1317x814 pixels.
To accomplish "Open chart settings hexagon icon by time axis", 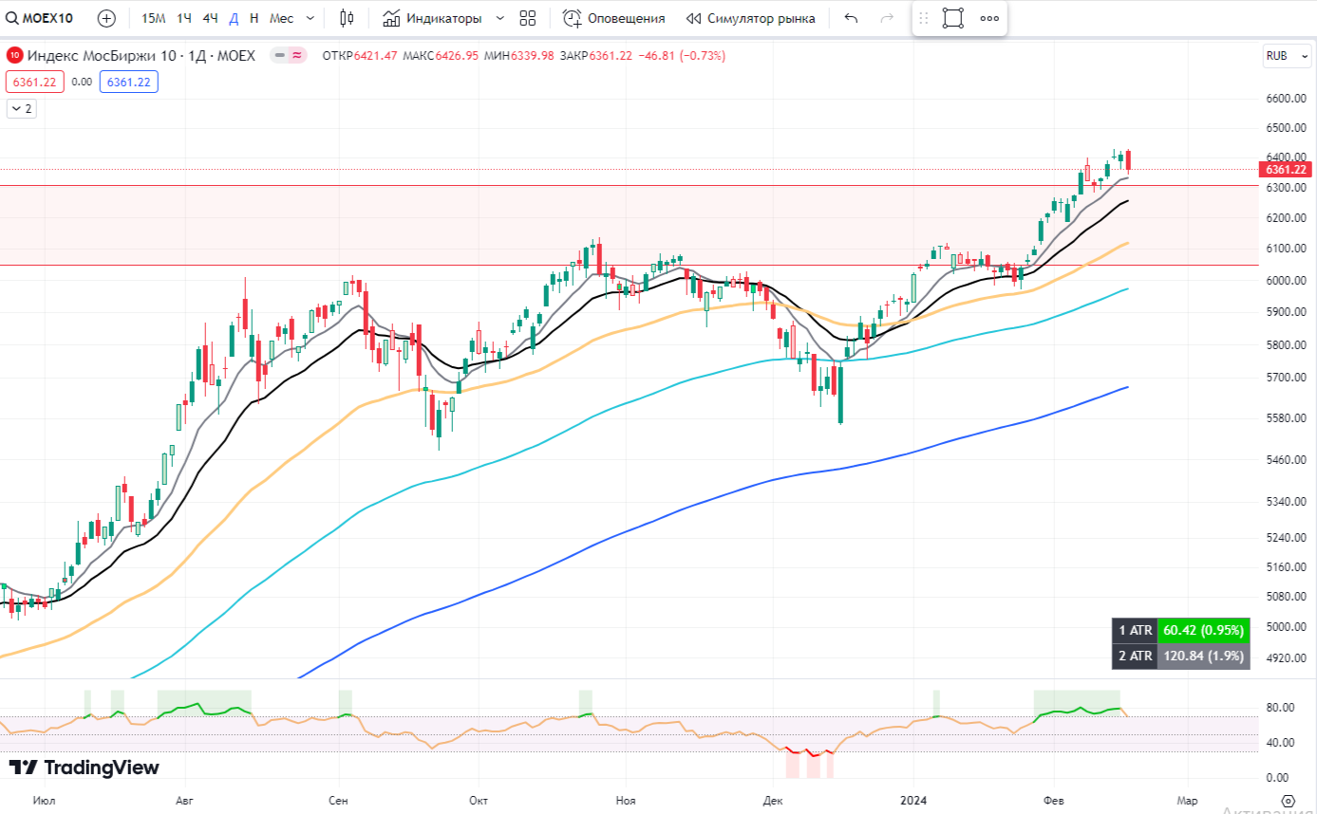I will (1288, 801).
